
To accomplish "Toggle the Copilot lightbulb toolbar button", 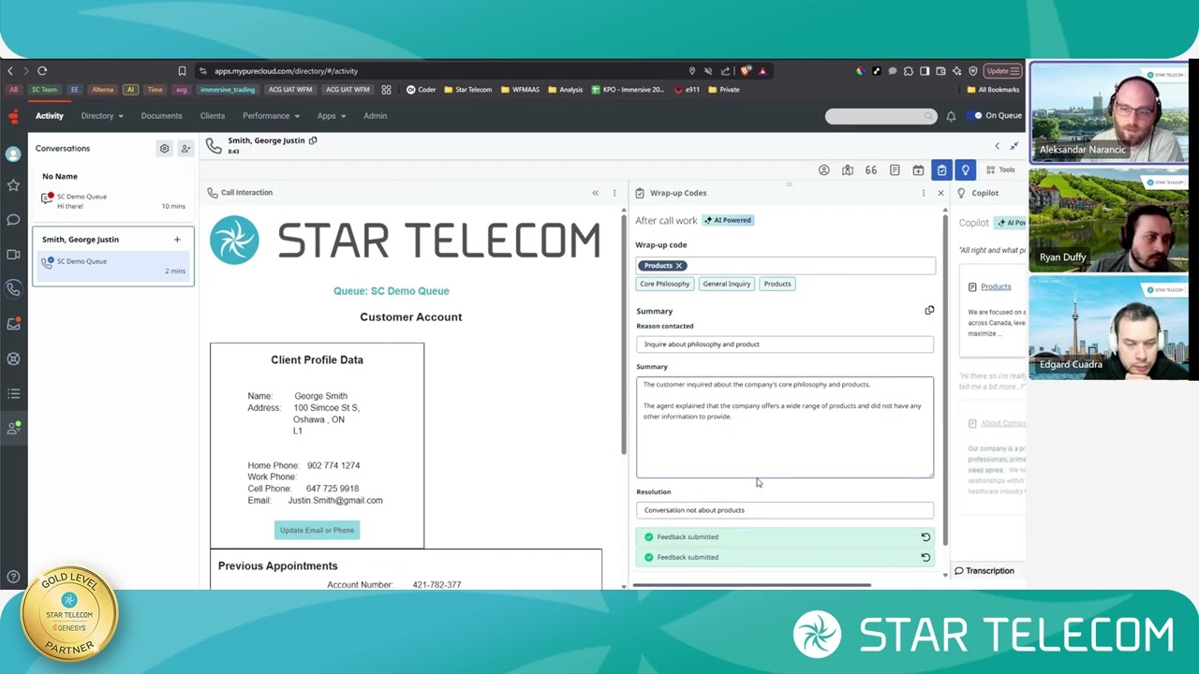I will coord(965,170).
